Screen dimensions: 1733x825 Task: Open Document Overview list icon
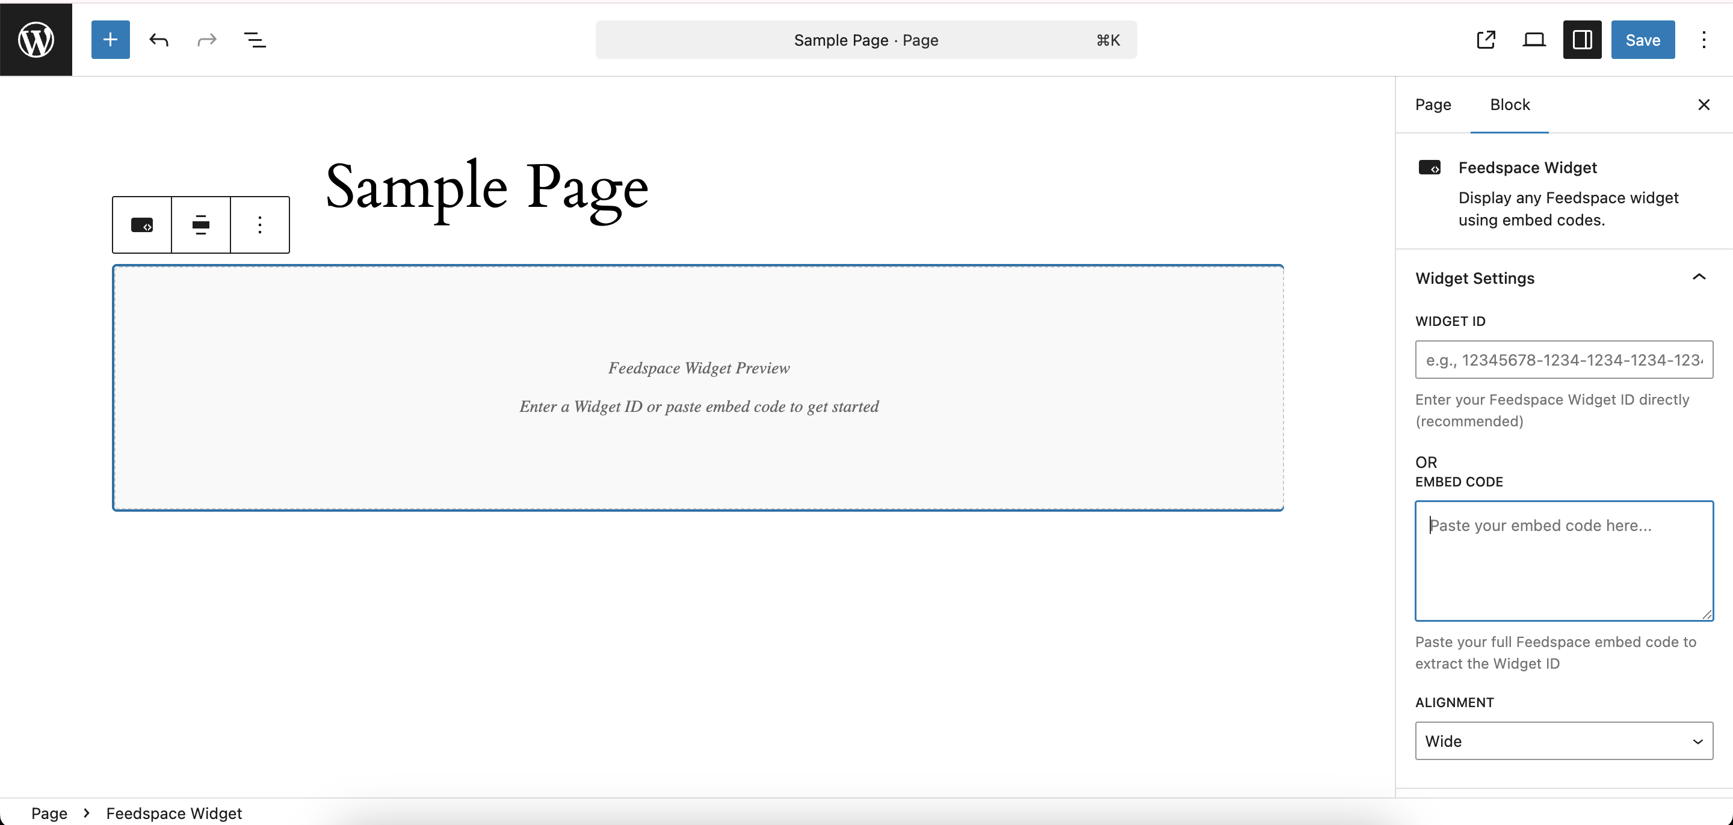255,40
